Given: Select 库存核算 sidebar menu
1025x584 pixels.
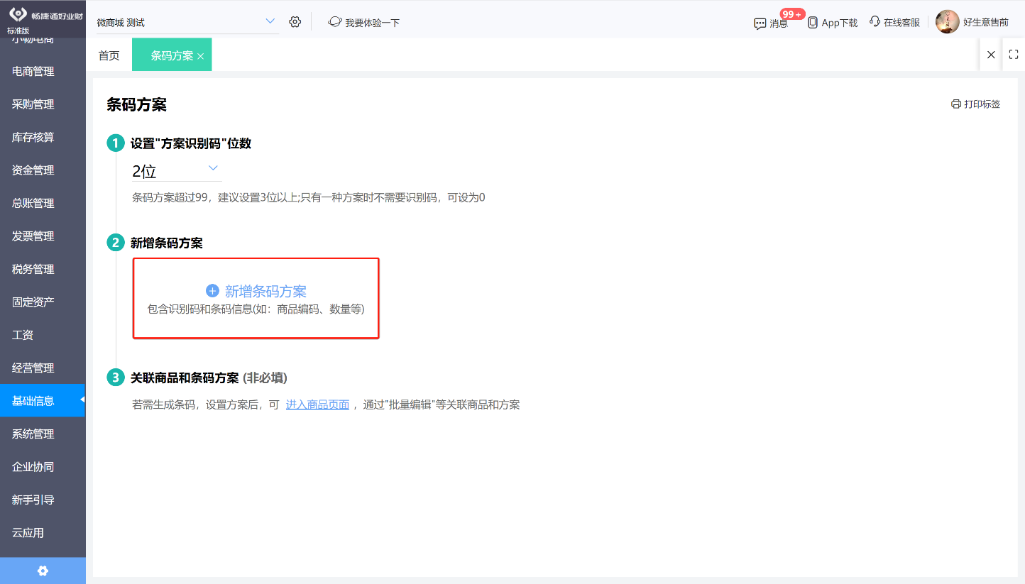Looking at the screenshot, I should 33,137.
